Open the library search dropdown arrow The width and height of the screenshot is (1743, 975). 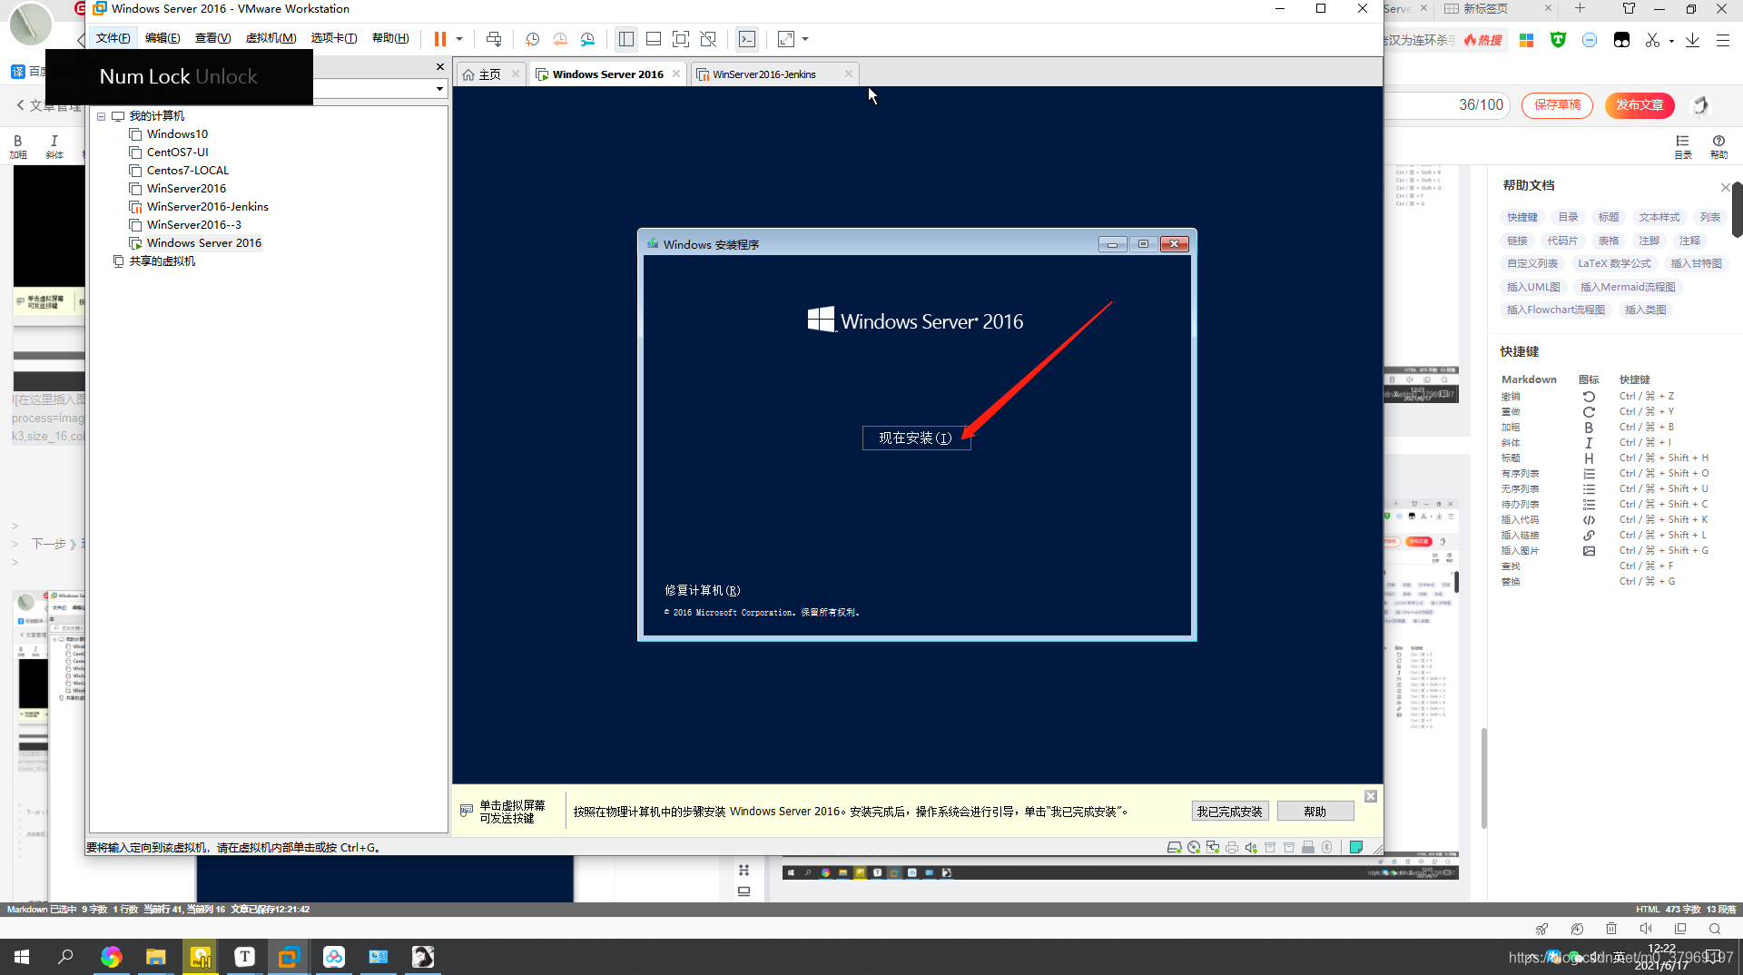coord(440,89)
